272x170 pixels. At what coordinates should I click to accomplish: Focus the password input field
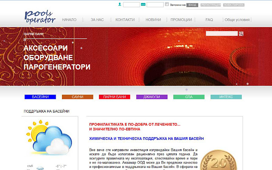point(155,5)
